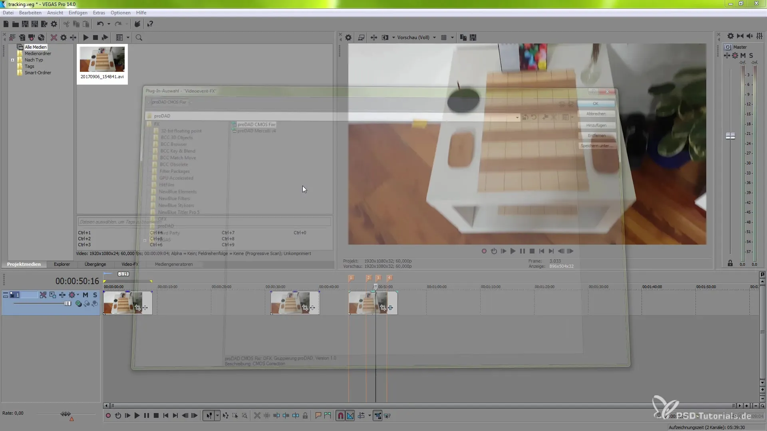This screenshot has width=767, height=431.
Task: Open the Datei menu
Action: click(x=8, y=13)
